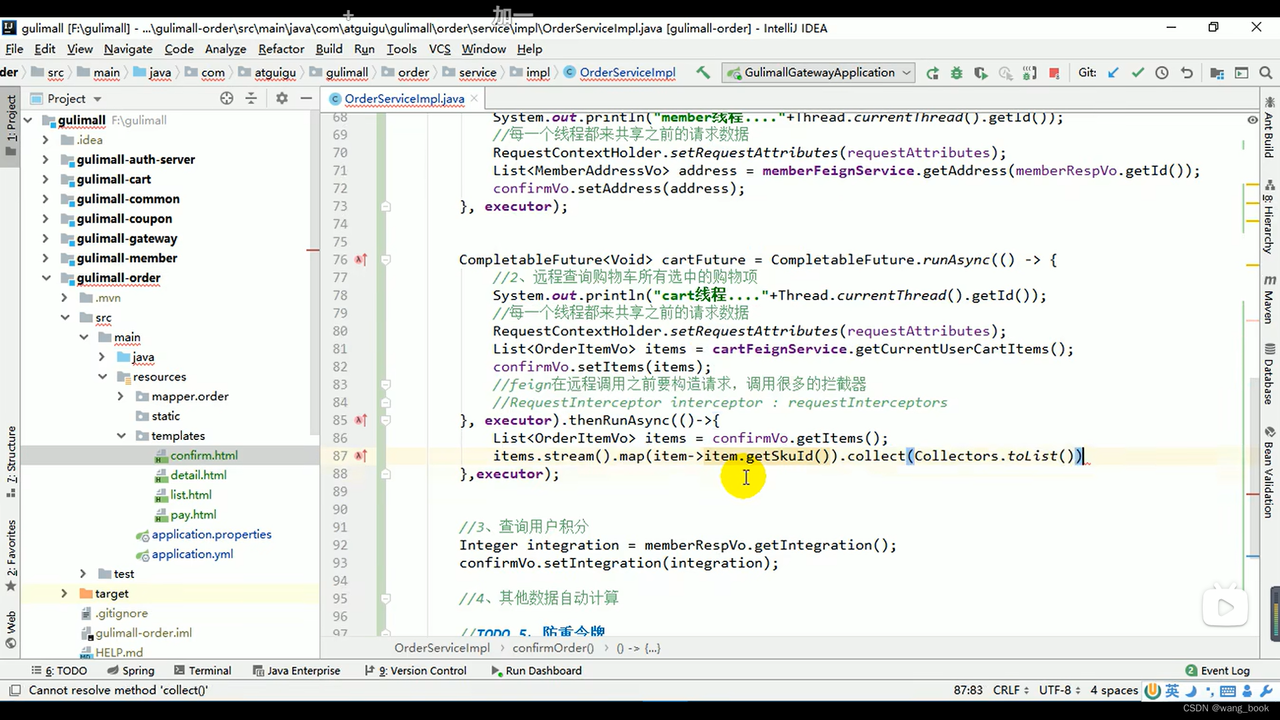Toggle code folding marker on line 76
This screenshot has height=720, width=1280.
pos(385,260)
